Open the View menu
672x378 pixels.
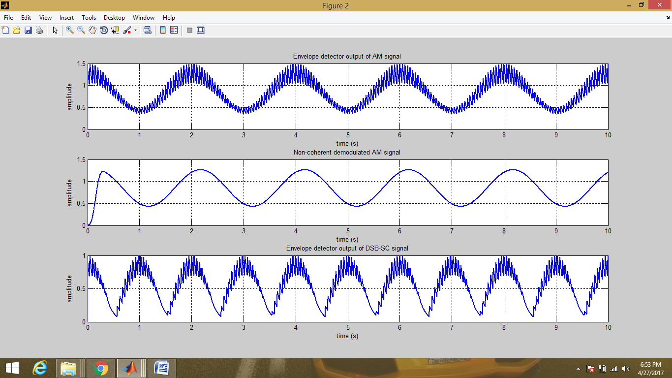45,17
